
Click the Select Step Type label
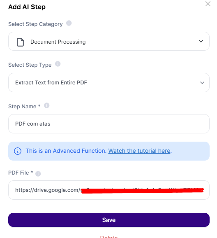30,65
